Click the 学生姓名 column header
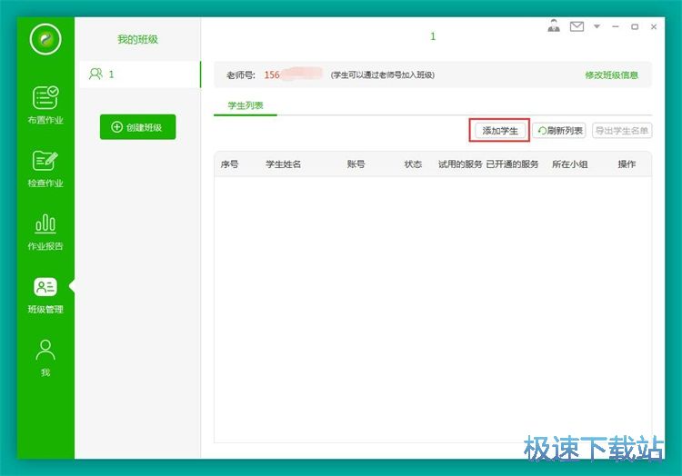This screenshot has width=682, height=476. click(x=283, y=164)
